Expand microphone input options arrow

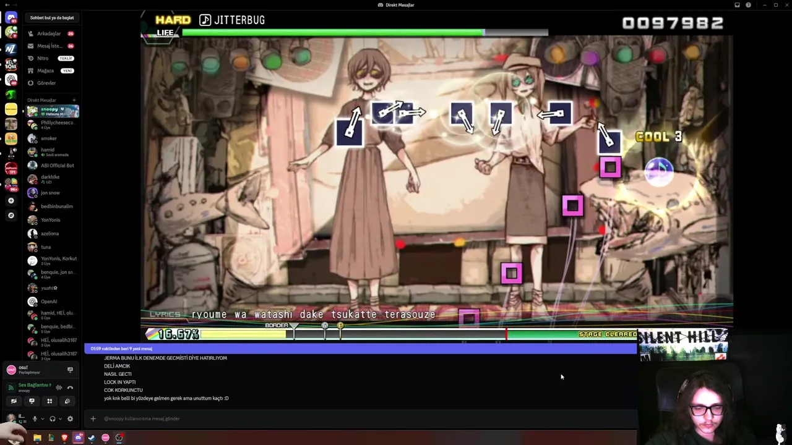[42, 419]
